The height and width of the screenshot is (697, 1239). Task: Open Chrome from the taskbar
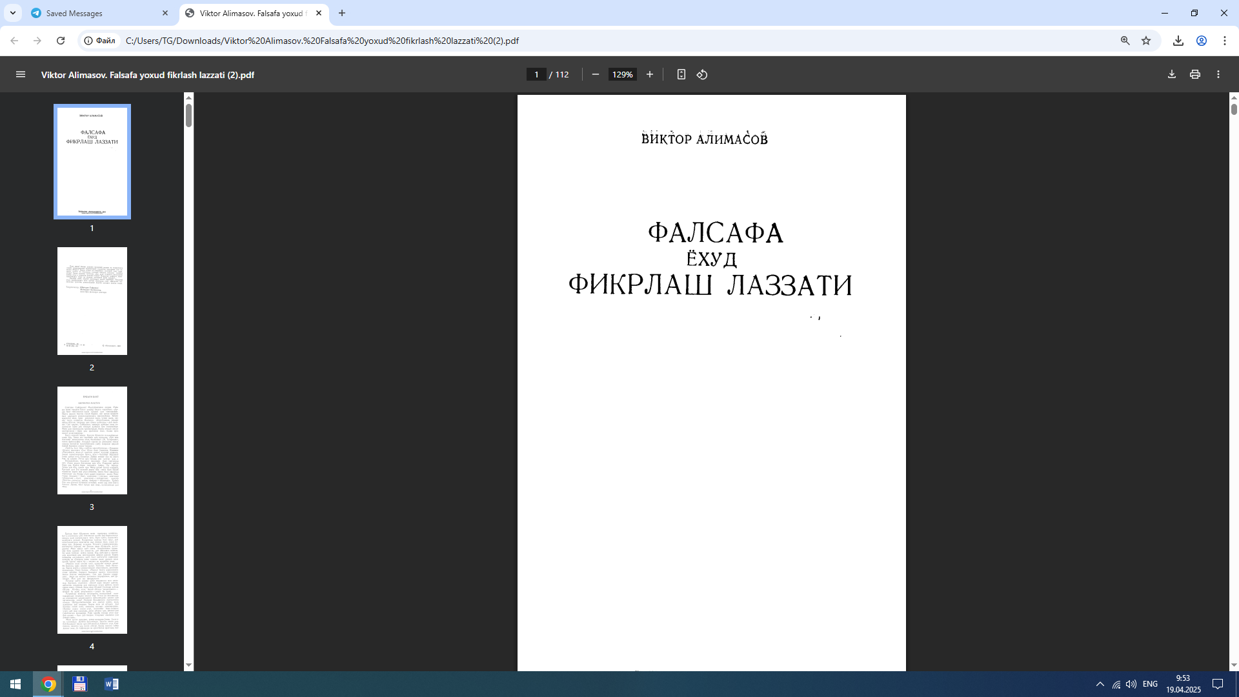tap(48, 684)
